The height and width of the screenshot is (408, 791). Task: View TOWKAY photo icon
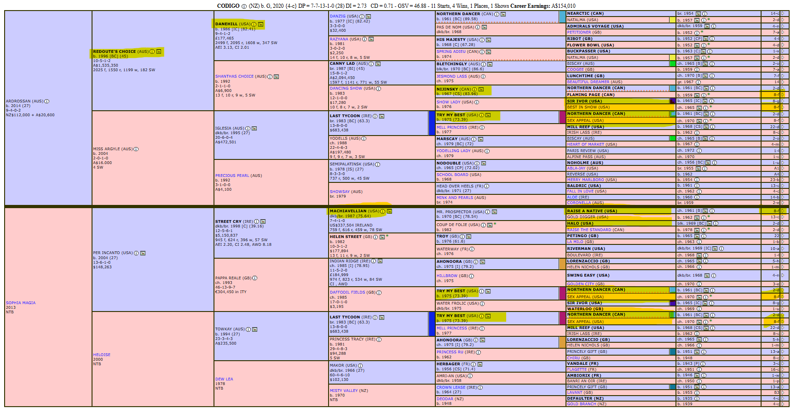pyautogui.click(x=254, y=329)
